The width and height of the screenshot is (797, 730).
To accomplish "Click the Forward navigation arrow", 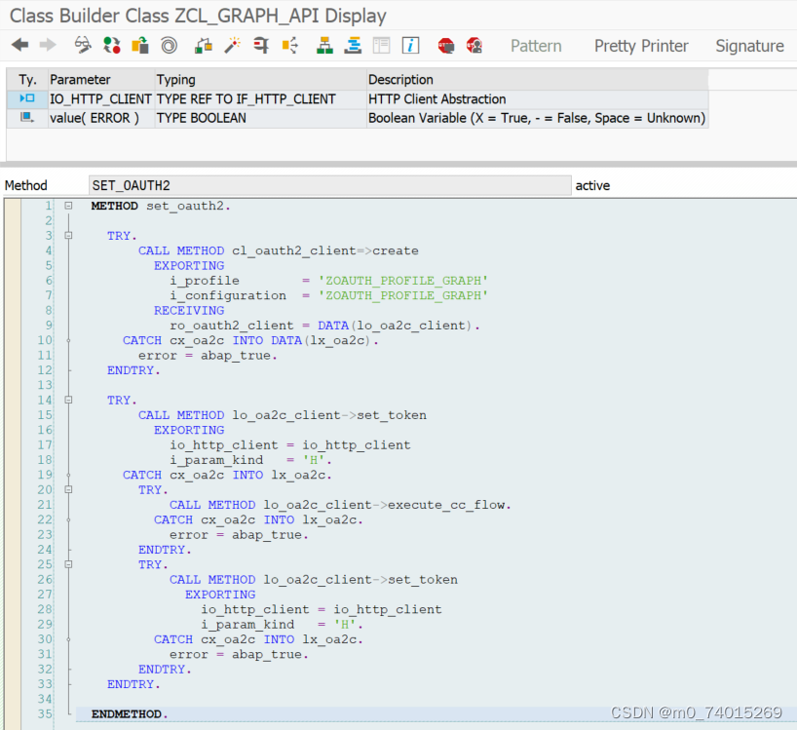I will click(x=47, y=44).
